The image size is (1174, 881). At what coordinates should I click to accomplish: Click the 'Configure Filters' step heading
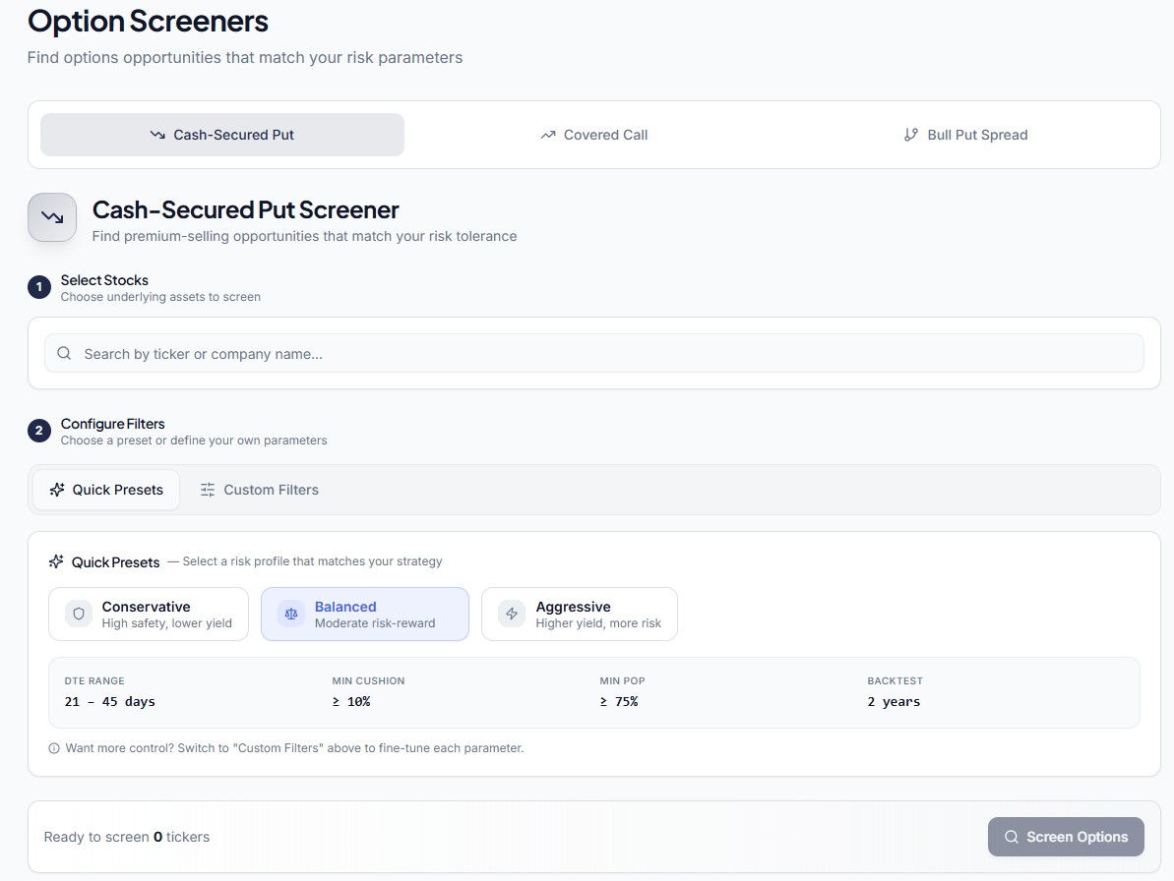(x=113, y=424)
